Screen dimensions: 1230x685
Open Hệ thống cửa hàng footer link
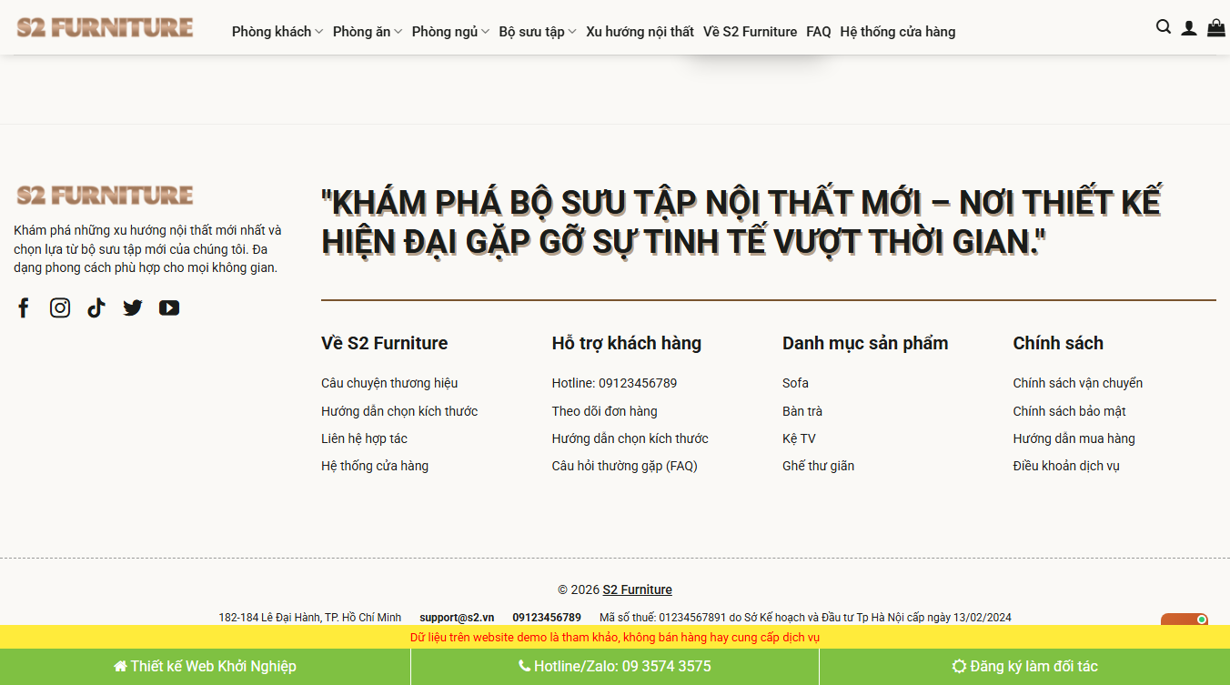tap(375, 466)
